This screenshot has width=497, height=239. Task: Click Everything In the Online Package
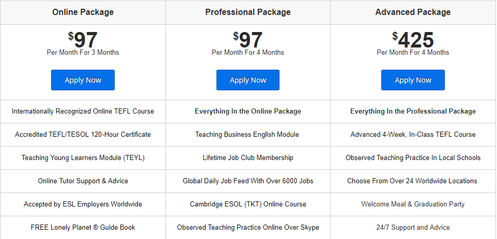click(x=248, y=111)
